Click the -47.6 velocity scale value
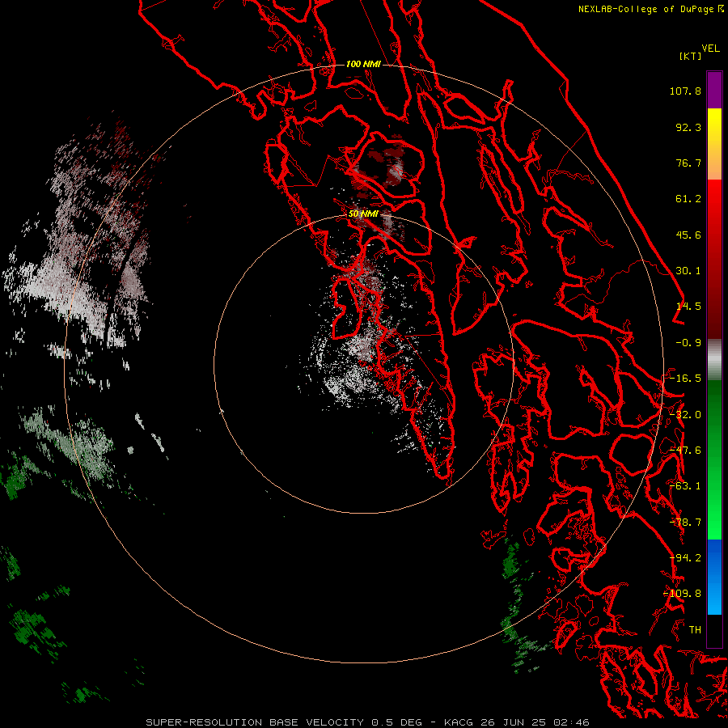The image size is (728, 728). (685, 451)
